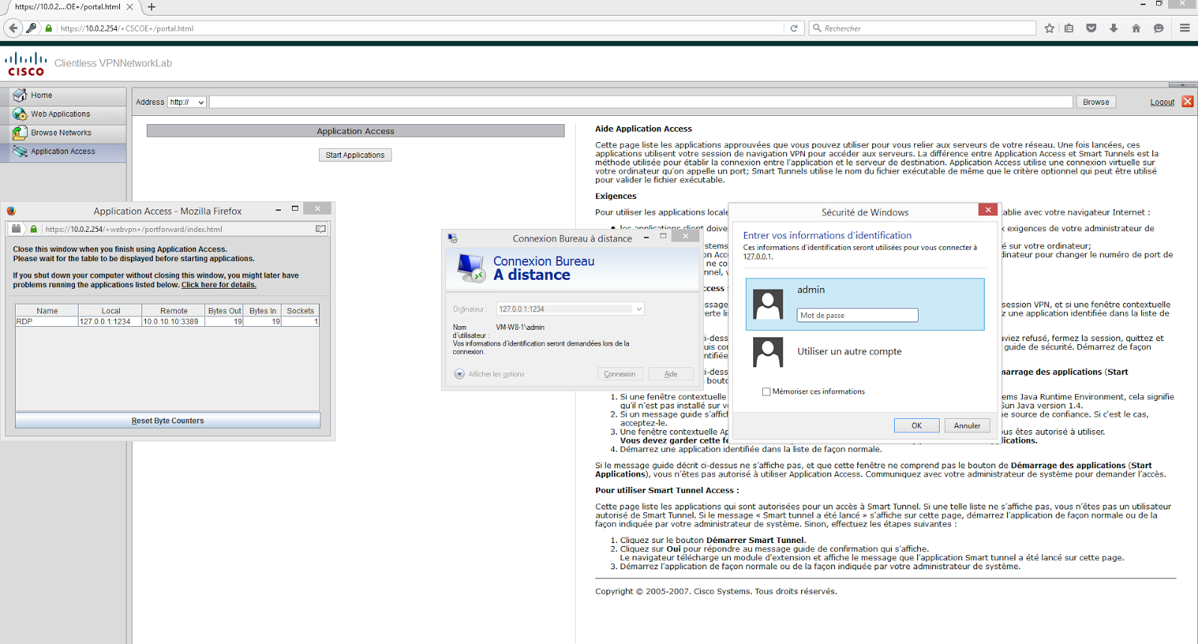The height and width of the screenshot is (644, 1198).
Task: Click the Bytes Out column header
Action: (225, 310)
